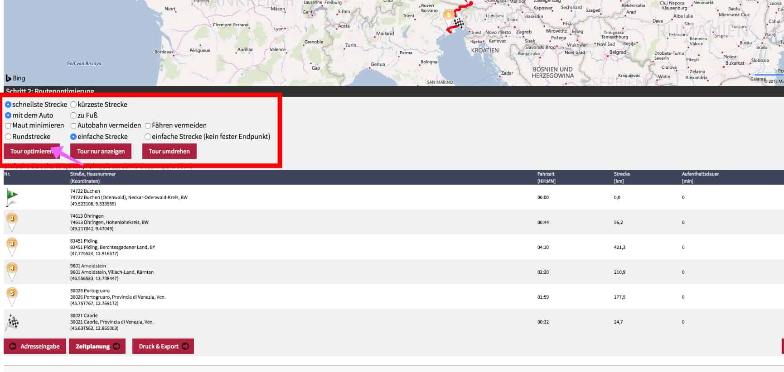Click 'Tour nur anzeigen' button
Image resolution: width=784 pixels, height=372 pixels.
[x=101, y=151]
